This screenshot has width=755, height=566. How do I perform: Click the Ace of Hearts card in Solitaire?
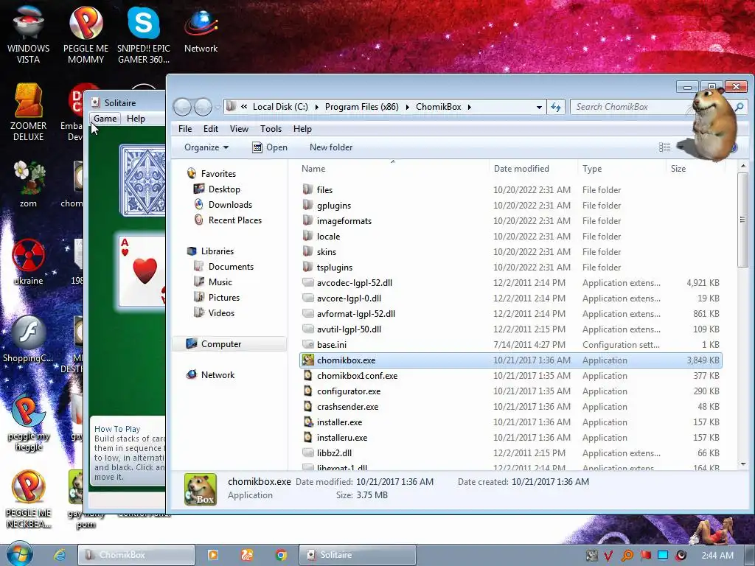(142, 270)
